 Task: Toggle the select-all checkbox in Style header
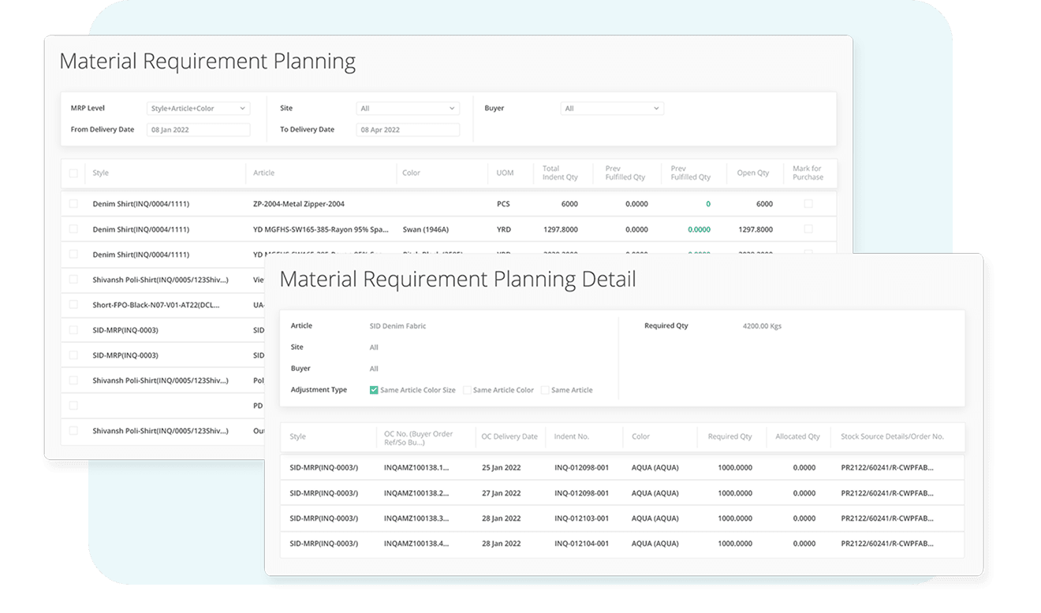point(74,173)
